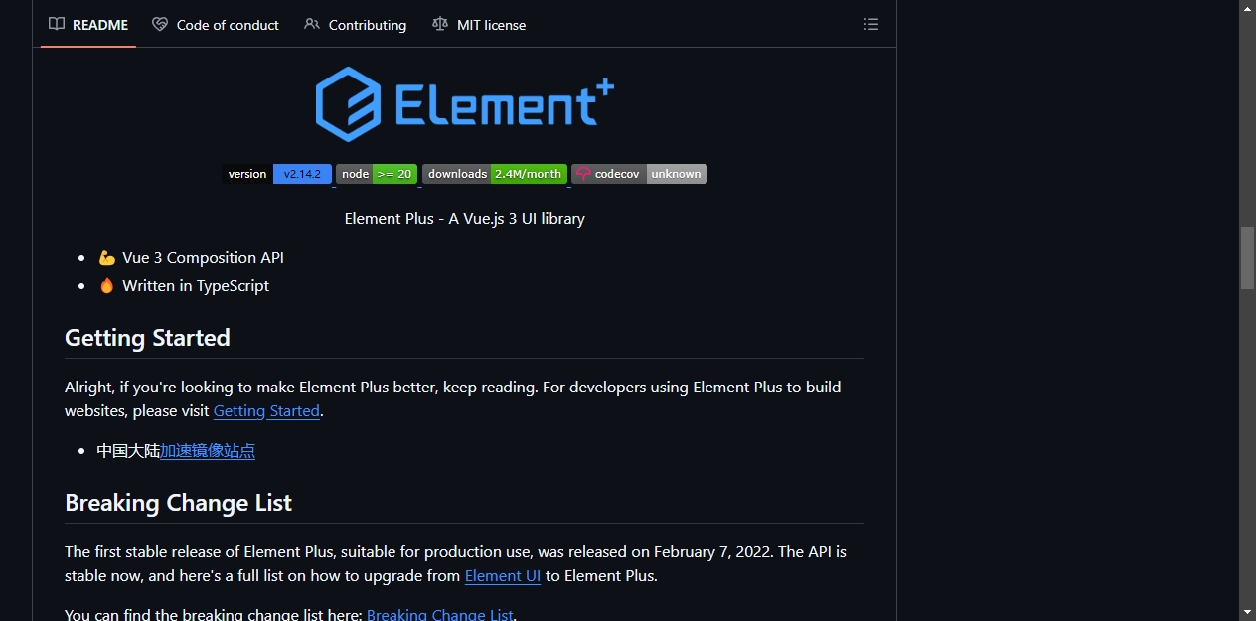Click the Getting Started heading
1256x621 pixels.
pyautogui.click(x=147, y=338)
